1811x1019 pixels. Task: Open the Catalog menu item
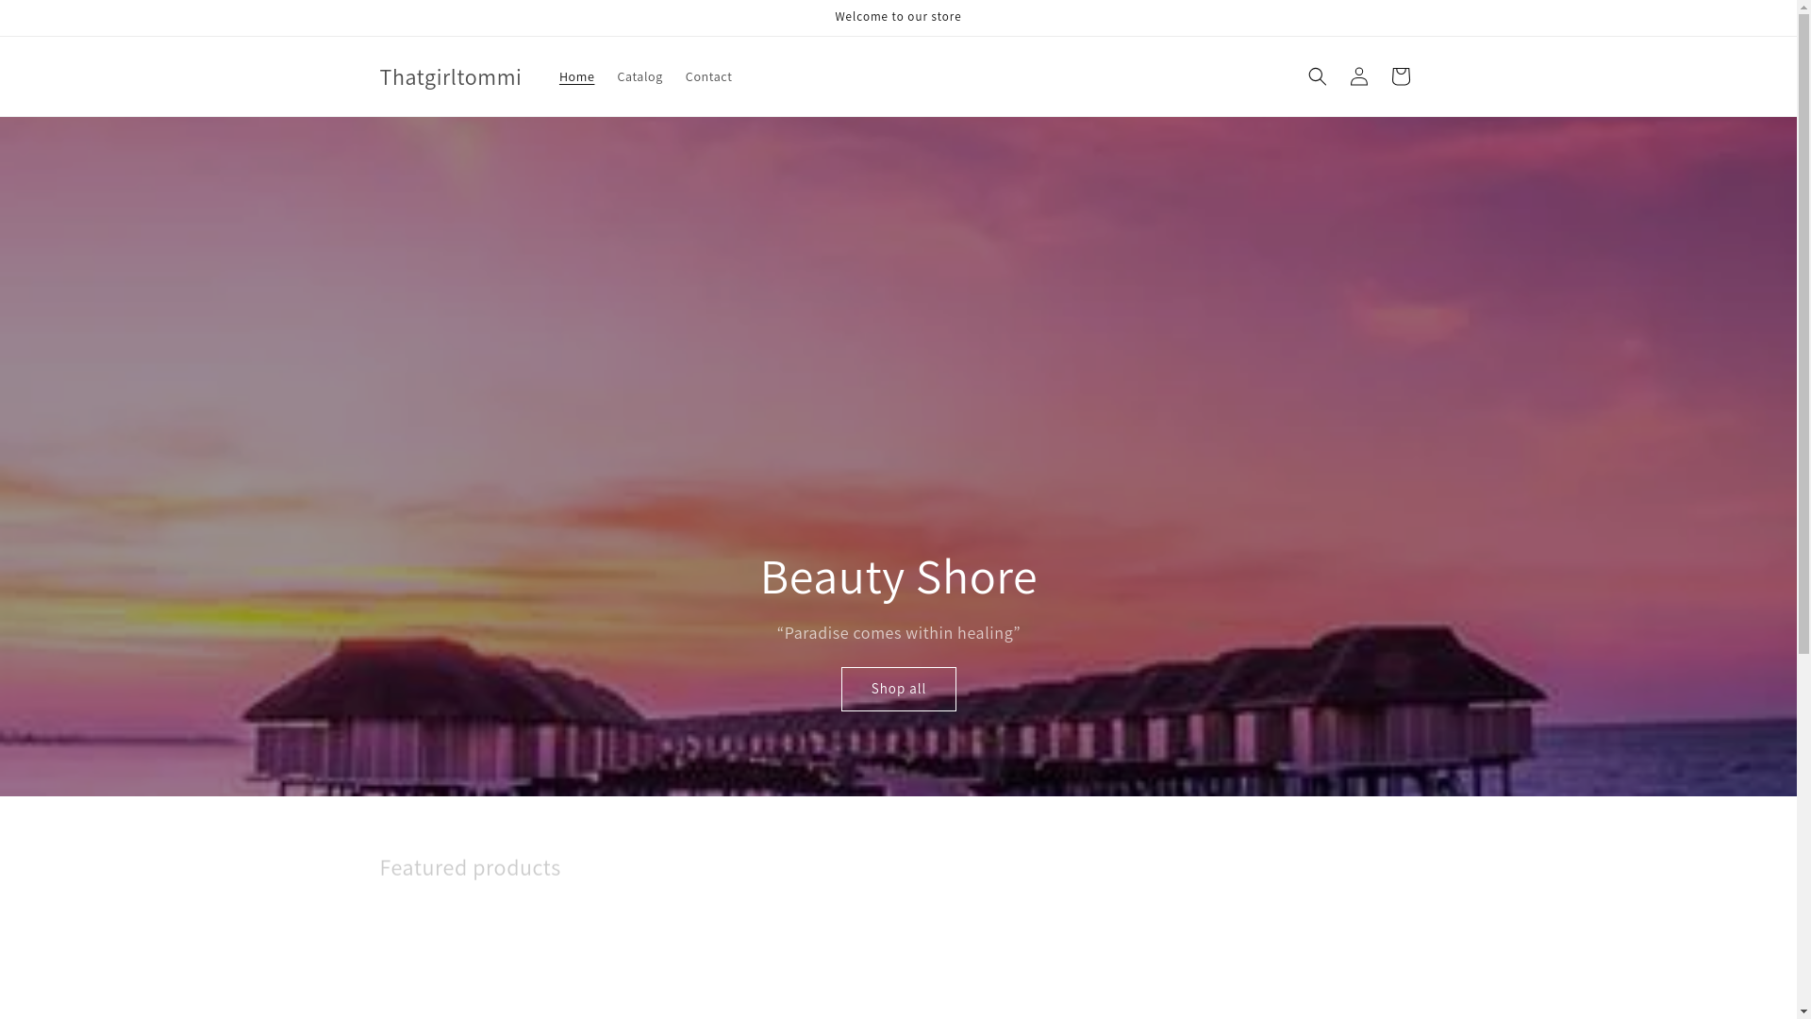pos(640,76)
